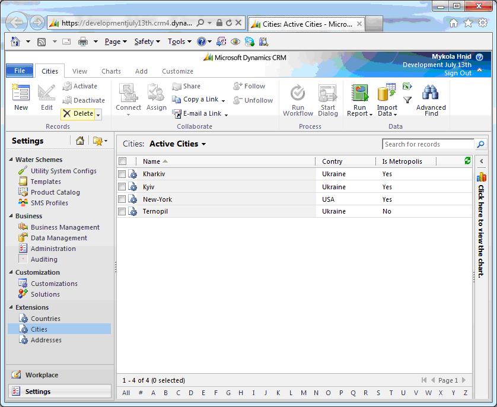The width and height of the screenshot is (497, 407).
Task: Open the chart pane bar-chart icon
Action: click(x=481, y=177)
